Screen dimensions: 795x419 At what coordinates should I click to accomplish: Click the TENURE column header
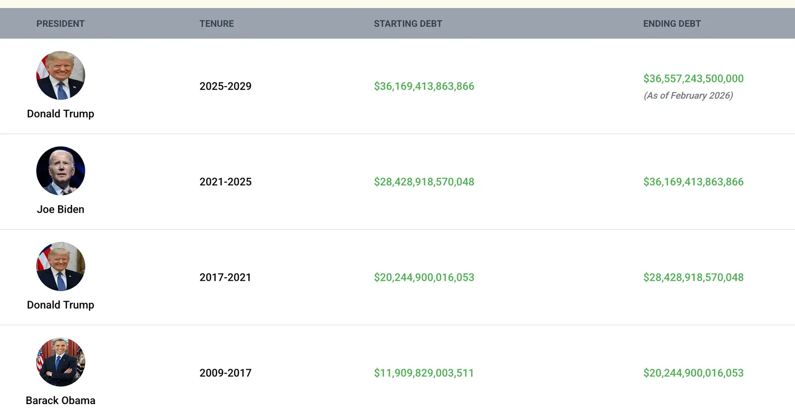[217, 24]
